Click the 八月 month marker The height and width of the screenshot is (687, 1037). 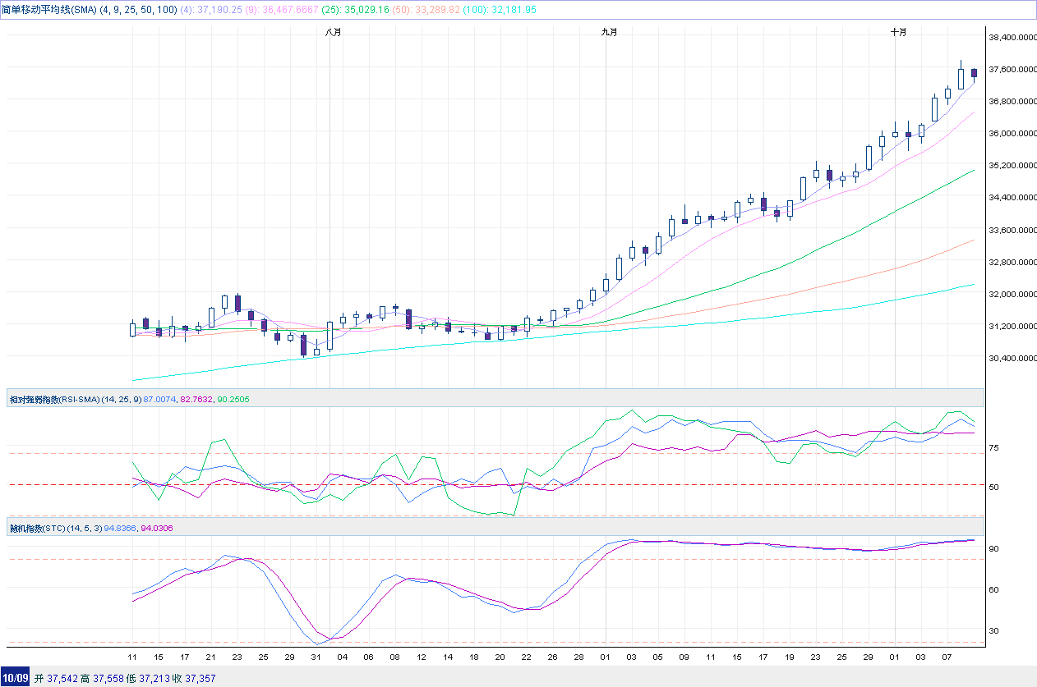click(333, 32)
